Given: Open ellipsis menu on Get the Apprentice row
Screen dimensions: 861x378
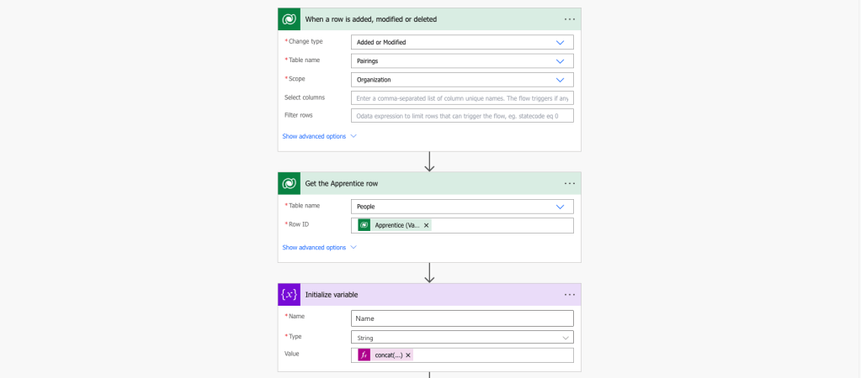Looking at the screenshot, I should (x=570, y=183).
